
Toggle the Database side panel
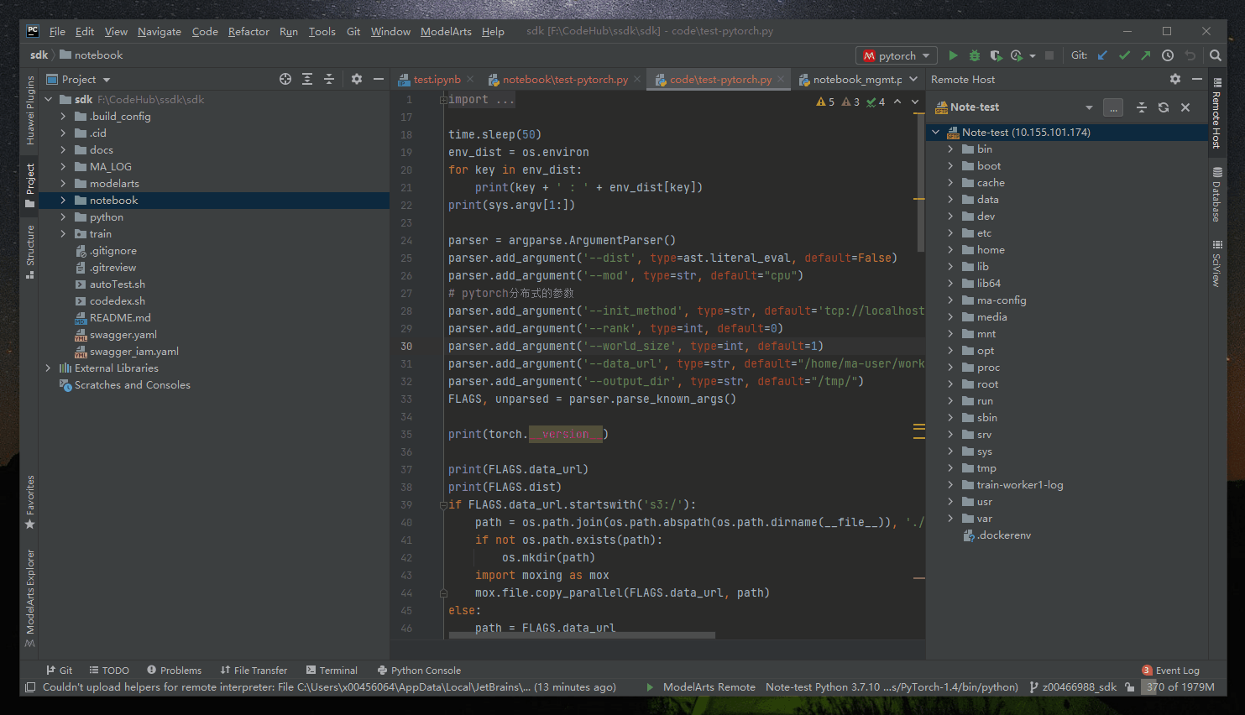[x=1216, y=195]
